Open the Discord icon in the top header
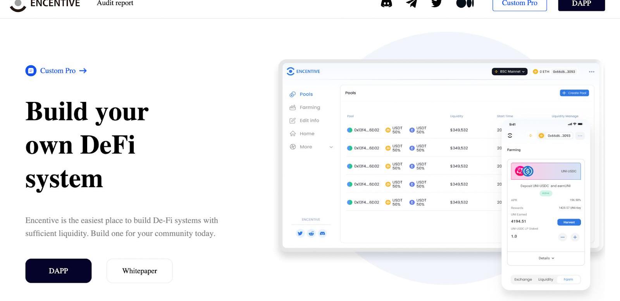The image size is (620, 301). pos(386,3)
